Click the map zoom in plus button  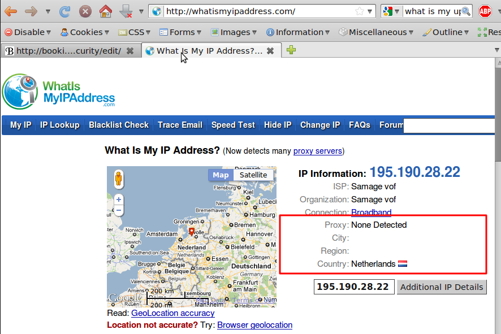119,199
